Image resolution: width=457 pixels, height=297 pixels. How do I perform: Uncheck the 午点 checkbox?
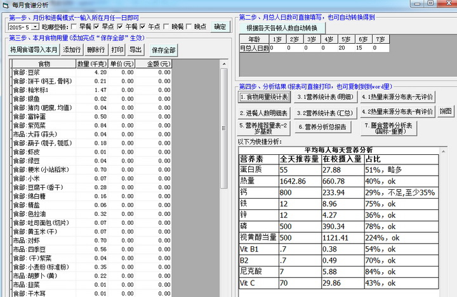pos(143,27)
